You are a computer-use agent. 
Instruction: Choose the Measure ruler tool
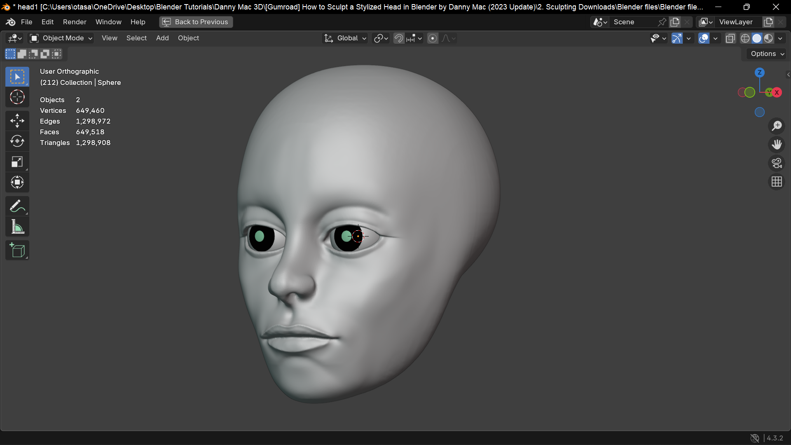[x=17, y=227]
